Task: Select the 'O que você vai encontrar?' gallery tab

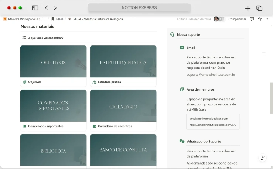Action: tap(43, 38)
